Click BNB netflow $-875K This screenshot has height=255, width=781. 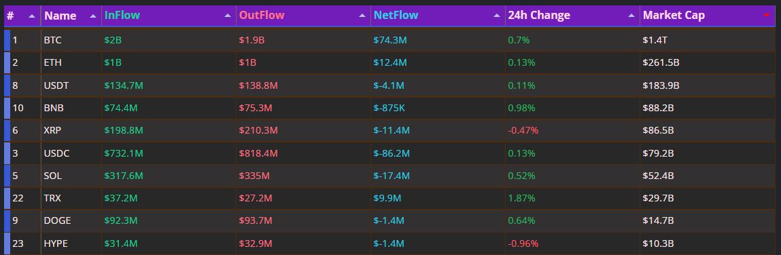tap(390, 108)
